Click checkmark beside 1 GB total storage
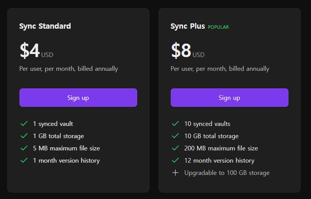The width and height of the screenshot is (311, 199). point(24,136)
